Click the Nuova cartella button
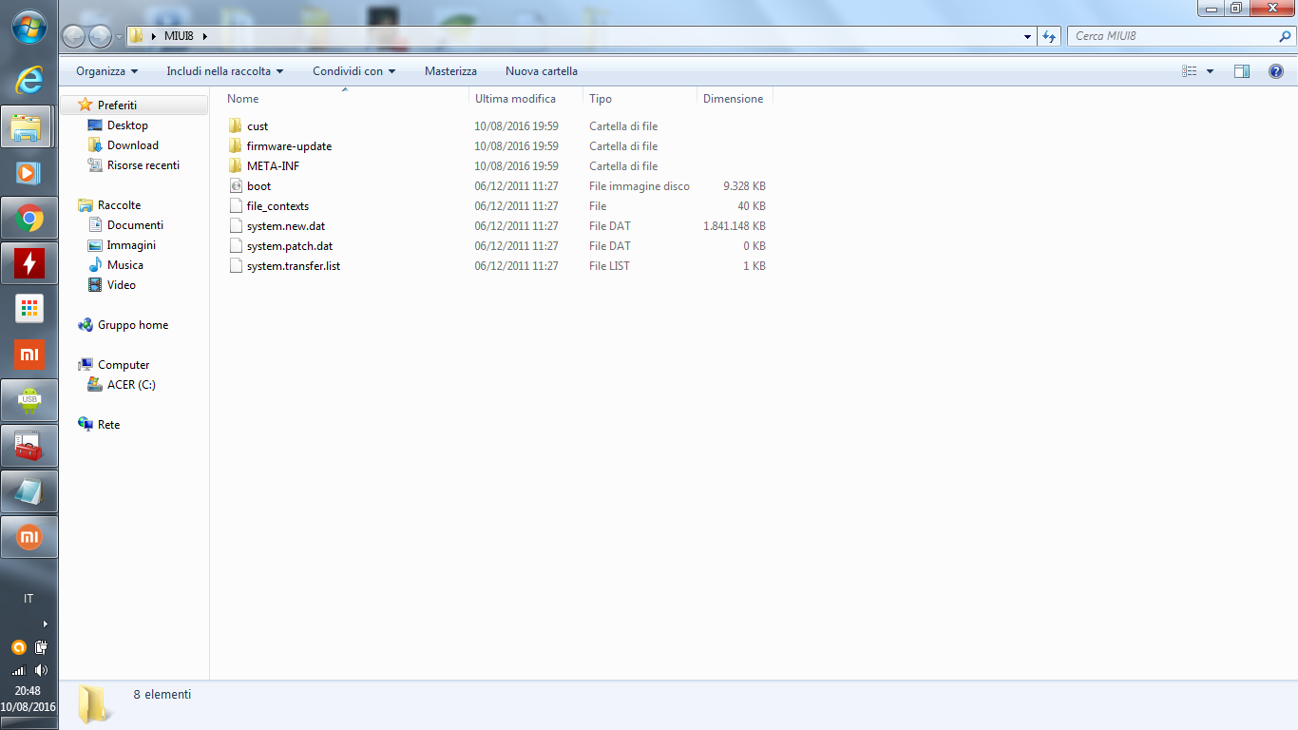 coord(542,71)
